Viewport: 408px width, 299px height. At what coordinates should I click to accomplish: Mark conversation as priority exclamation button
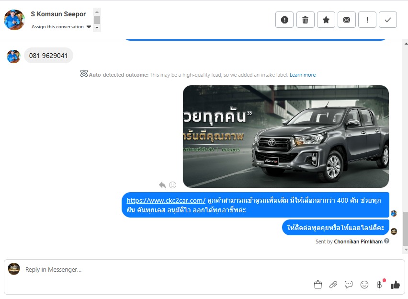[x=367, y=20]
